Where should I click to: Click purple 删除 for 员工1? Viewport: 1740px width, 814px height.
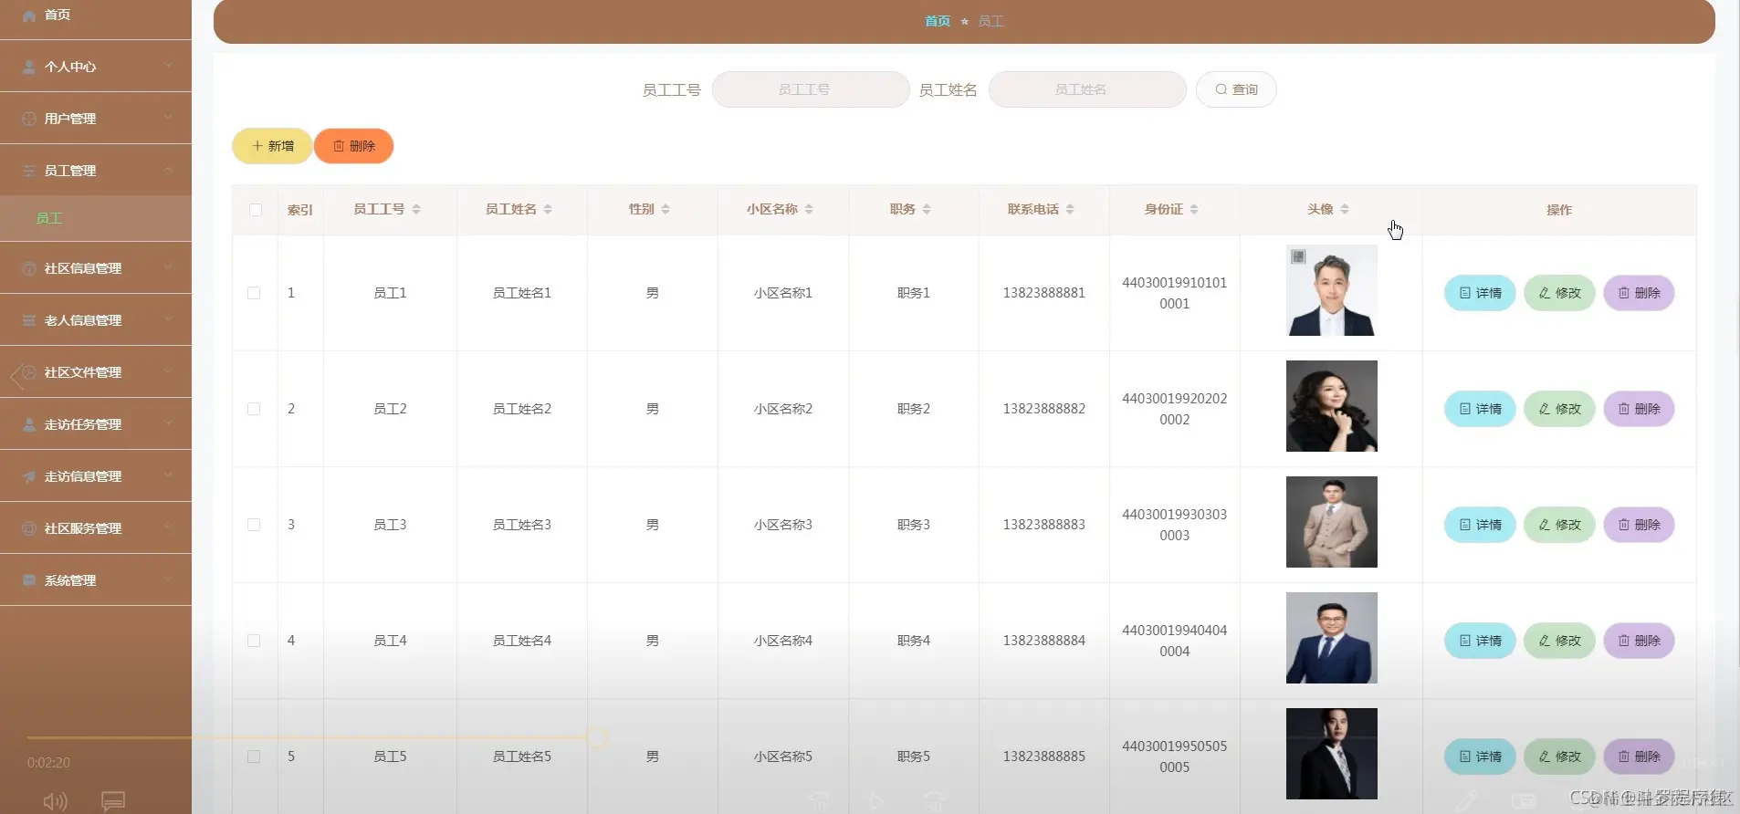coord(1639,293)
